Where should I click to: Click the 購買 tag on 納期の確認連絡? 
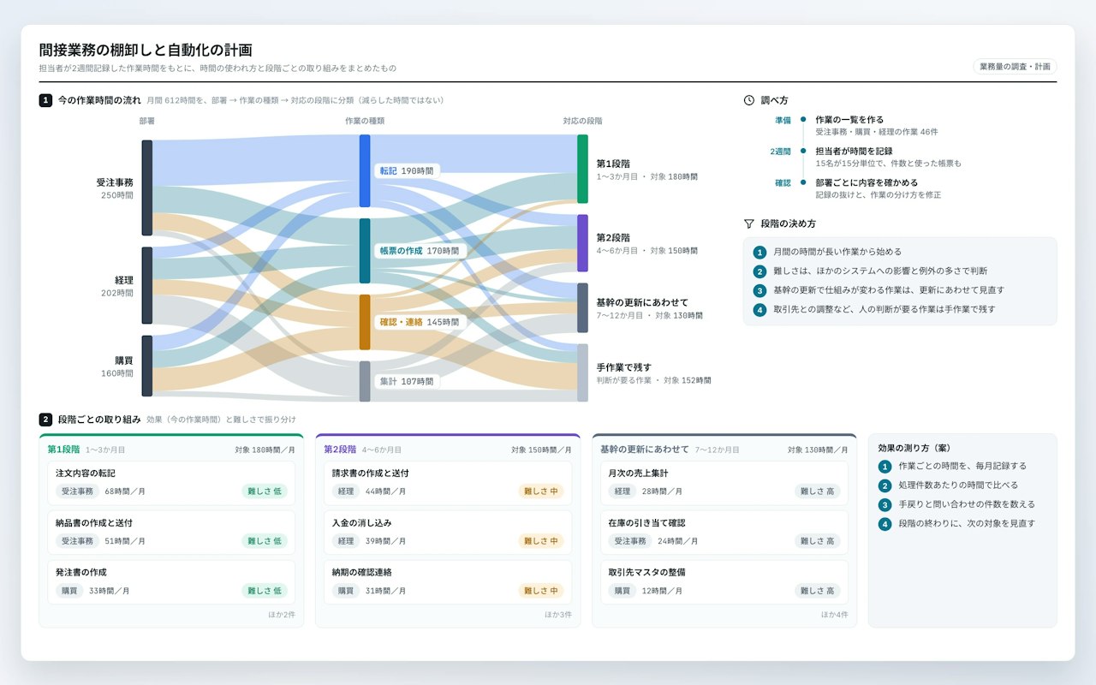point(345,591)
